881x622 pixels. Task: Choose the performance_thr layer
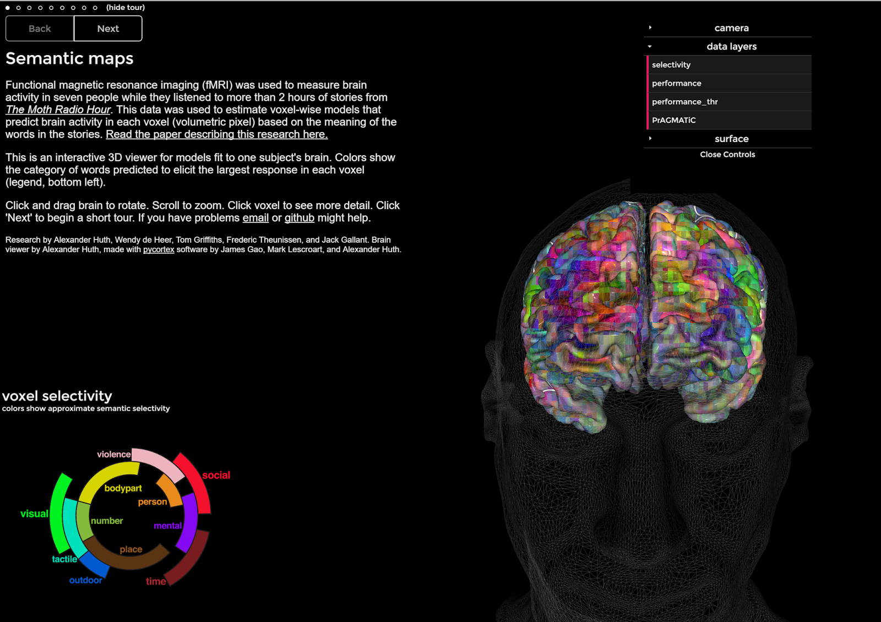684,102
